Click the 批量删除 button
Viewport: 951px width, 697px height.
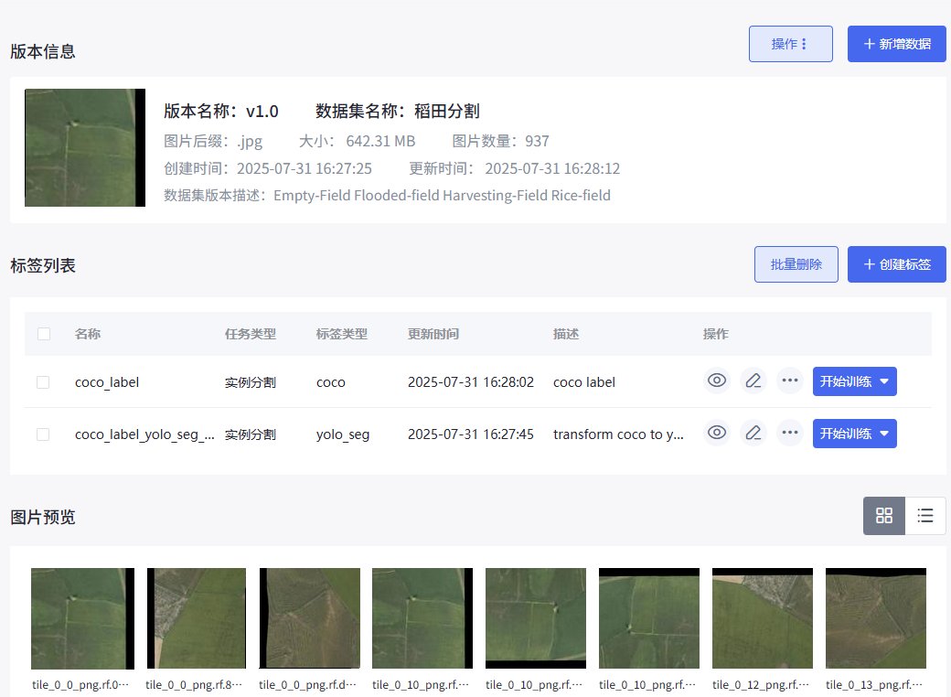pos(796,263)
